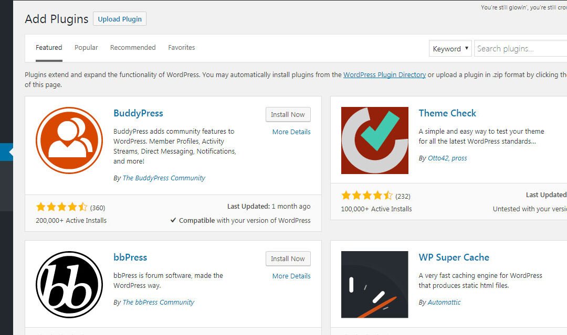
Task: Select the Featured tab
Action: point(49,48)
